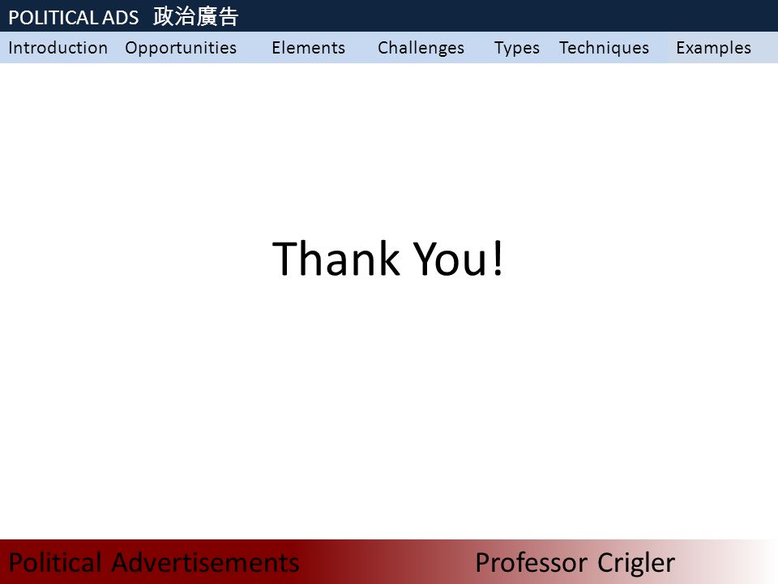Select the Examples navigation tab
The image size is (778, 584).
click(x=713, y=48)
